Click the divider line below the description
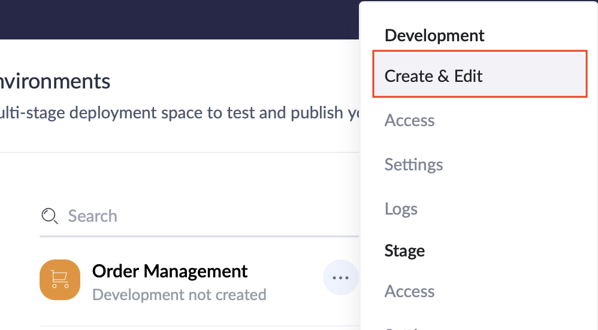The height and width of the screenshot is (330, 598). point(180,152)
